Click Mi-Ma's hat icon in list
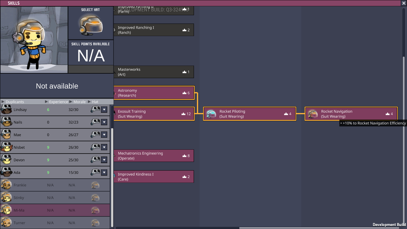This screenshot has height=229, width=407. [95, 210]
